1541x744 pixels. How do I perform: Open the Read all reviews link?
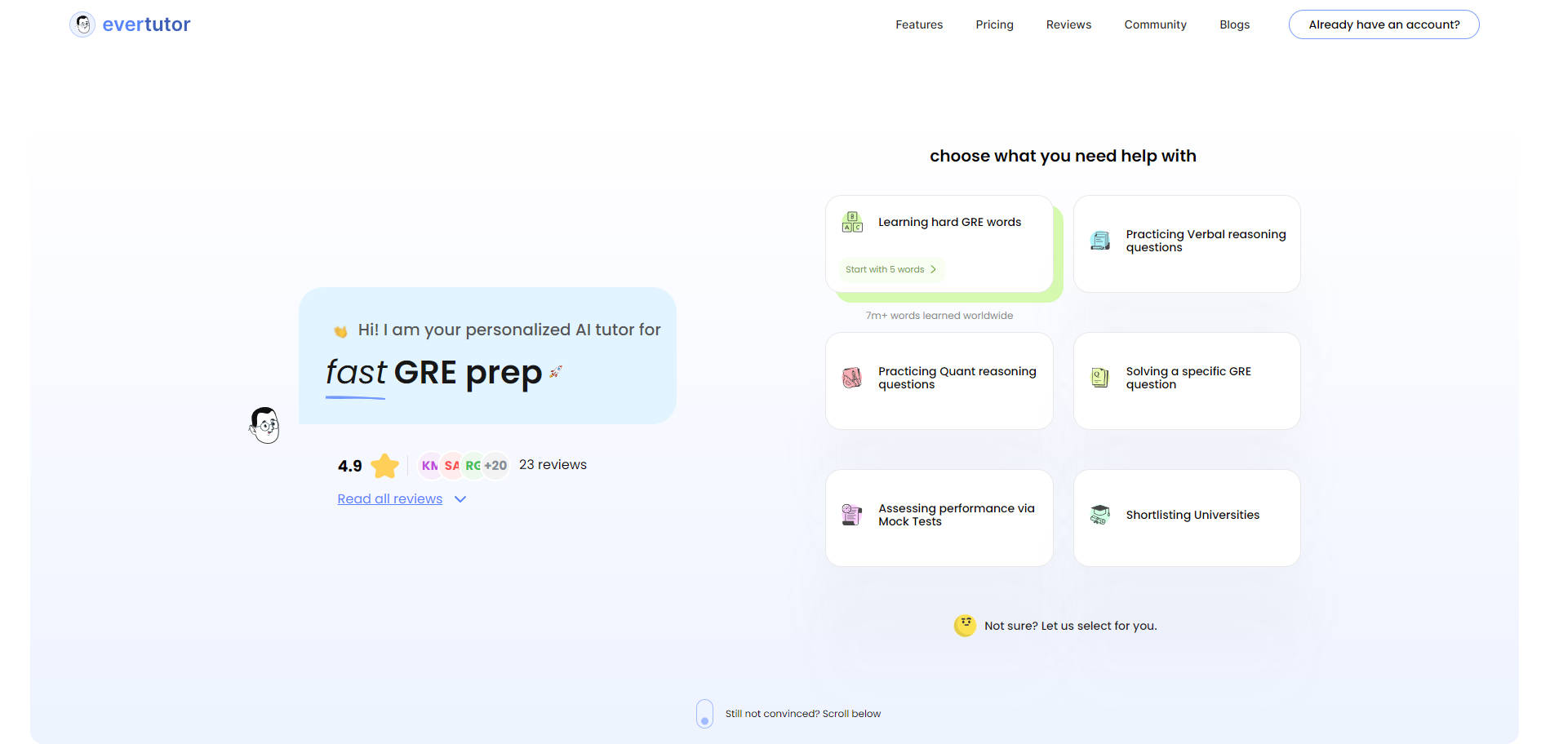pyautogui.click(x=390, y=499)
